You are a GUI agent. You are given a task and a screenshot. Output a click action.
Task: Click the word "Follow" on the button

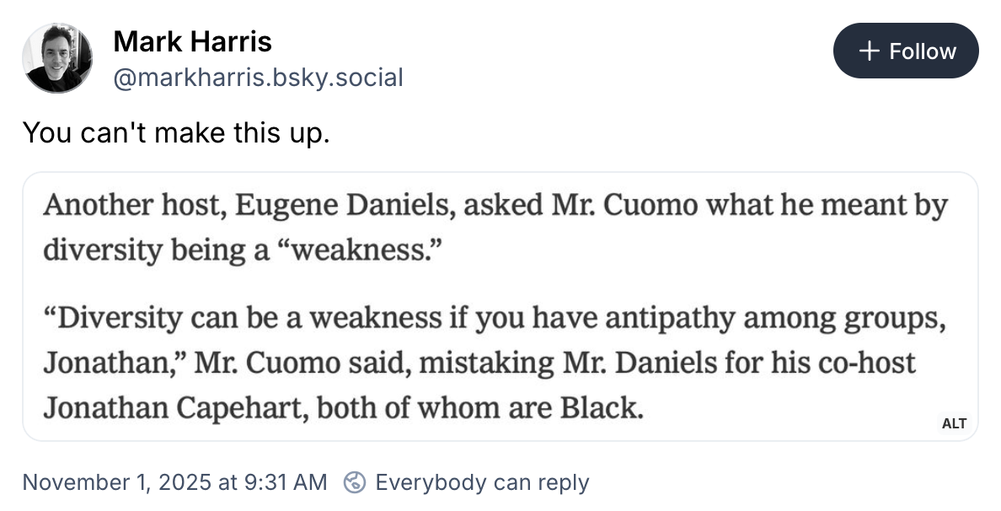click(x=923, y=51)
